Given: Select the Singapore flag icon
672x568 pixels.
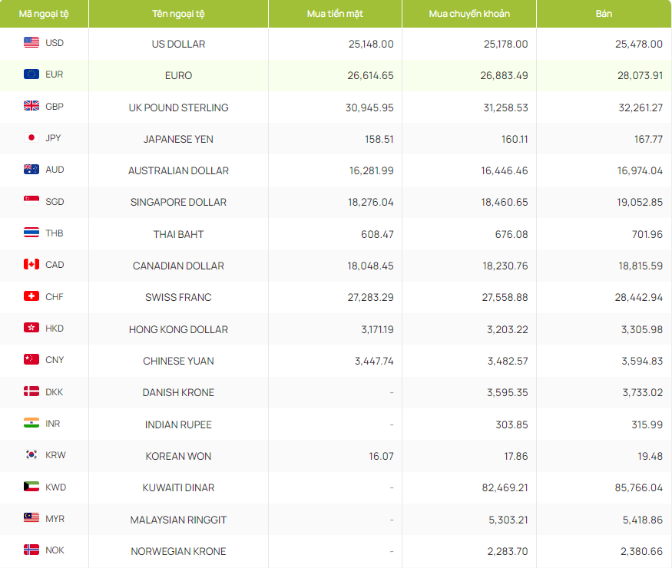Looking at the screenshot, I should tap(31, 201).
